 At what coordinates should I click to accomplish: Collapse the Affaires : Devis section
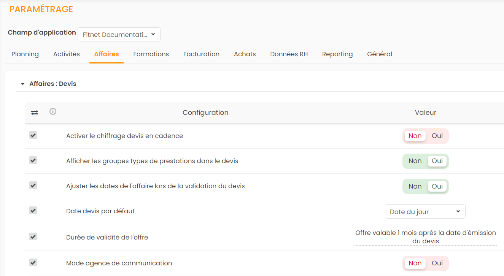click(x=23, y=84)
